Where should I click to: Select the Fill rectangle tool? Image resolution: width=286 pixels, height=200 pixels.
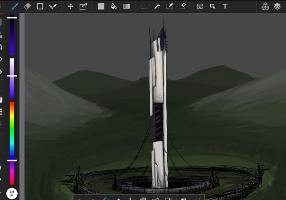pos(101,6)
